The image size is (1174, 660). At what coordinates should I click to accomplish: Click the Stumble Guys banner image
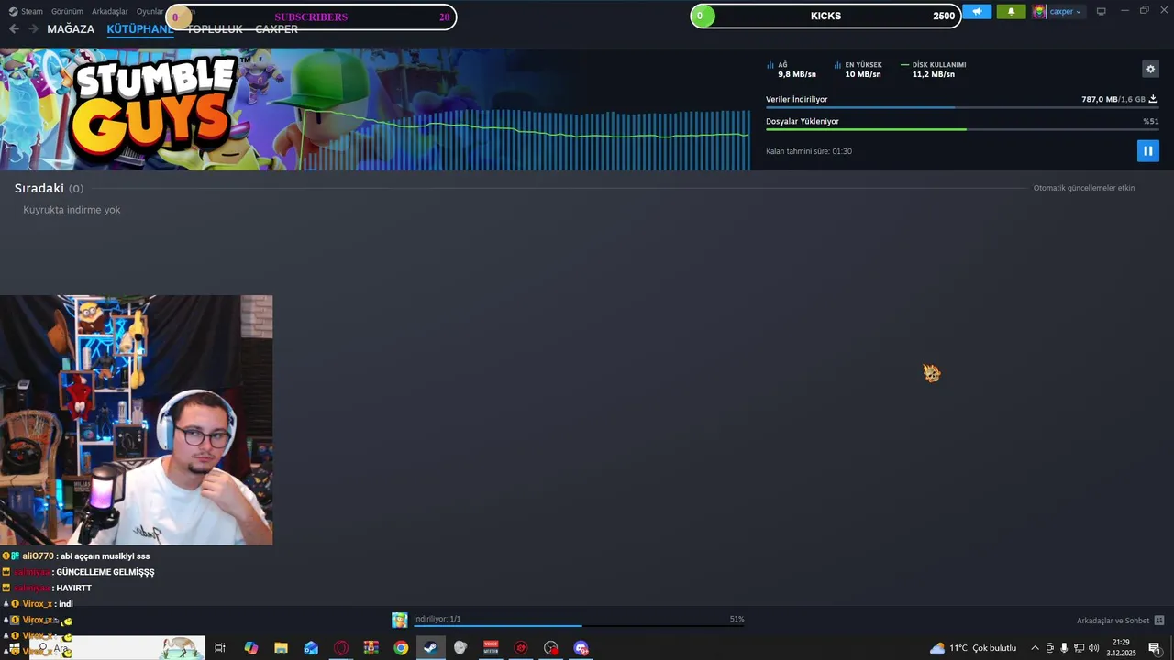374,109
